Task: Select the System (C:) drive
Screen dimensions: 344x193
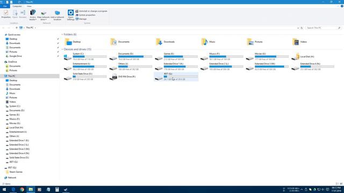Action: coord(85,56)
